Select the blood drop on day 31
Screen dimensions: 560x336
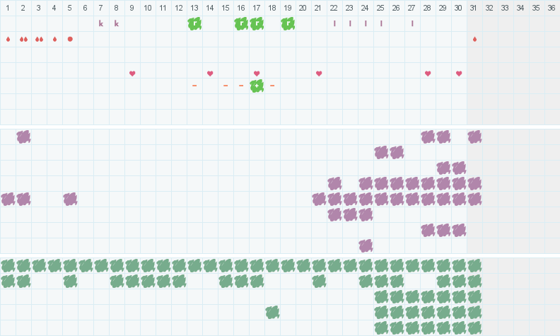pos(474,40)
